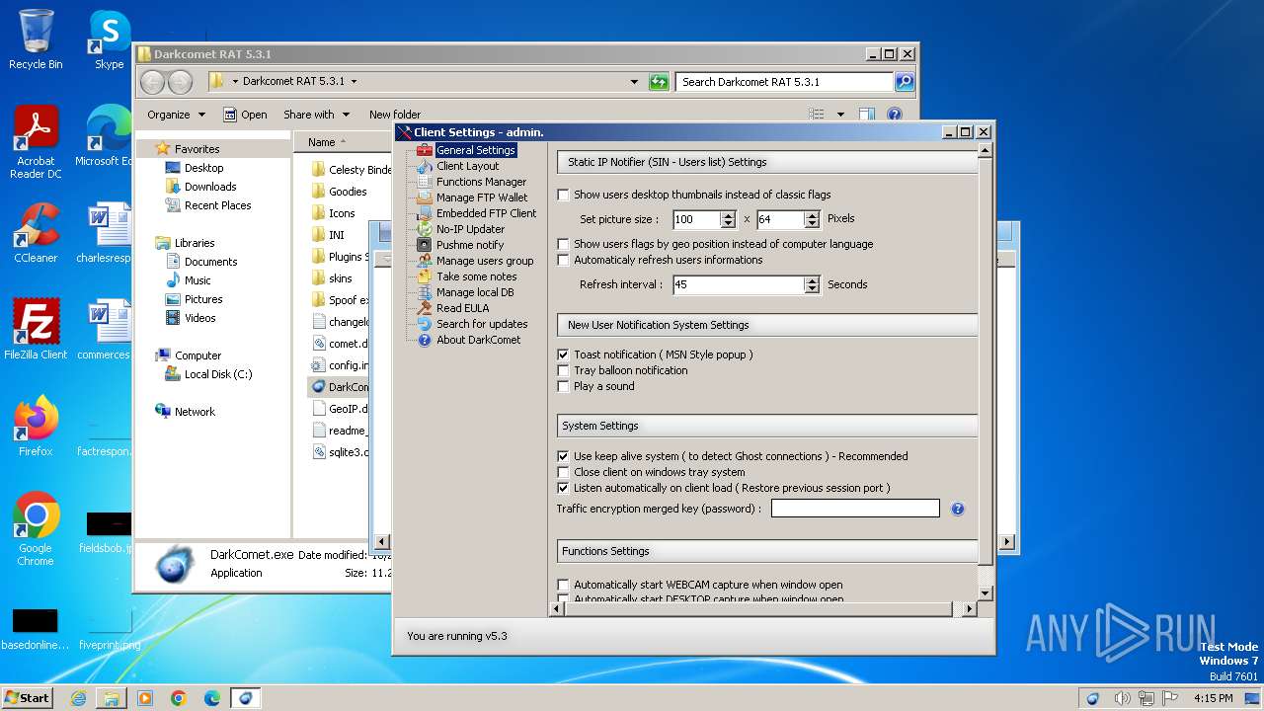Image resolution: width=1264 pixels, height=711 pixels.
Task: Open Client Layout icon
Action: [x=425, y=166]
